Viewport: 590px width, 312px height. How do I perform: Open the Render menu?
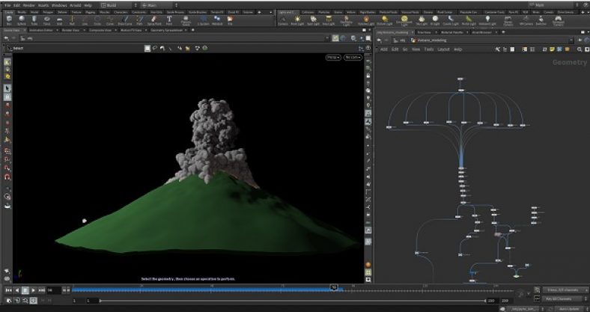[x=28, y=5]
